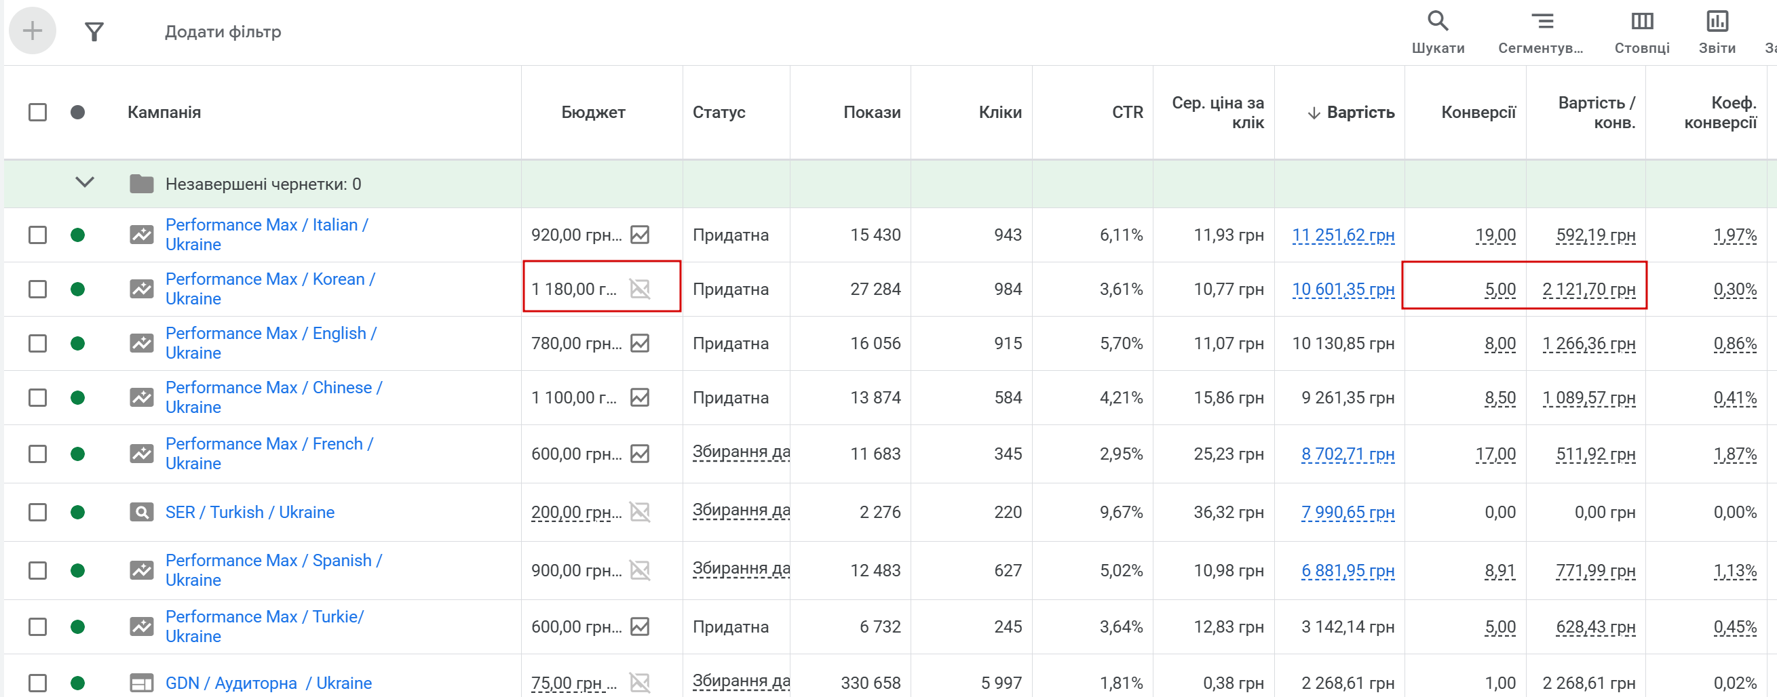Tick checkbox for Performance Max French campaign

coord(37,454)
